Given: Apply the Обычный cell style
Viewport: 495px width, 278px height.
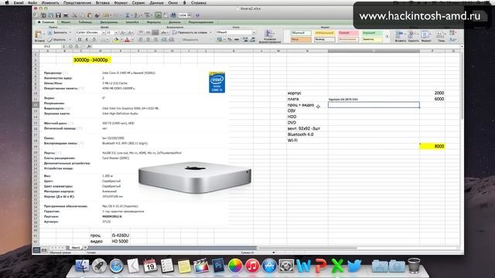Looking at the screenshot, I should [301, 32].
